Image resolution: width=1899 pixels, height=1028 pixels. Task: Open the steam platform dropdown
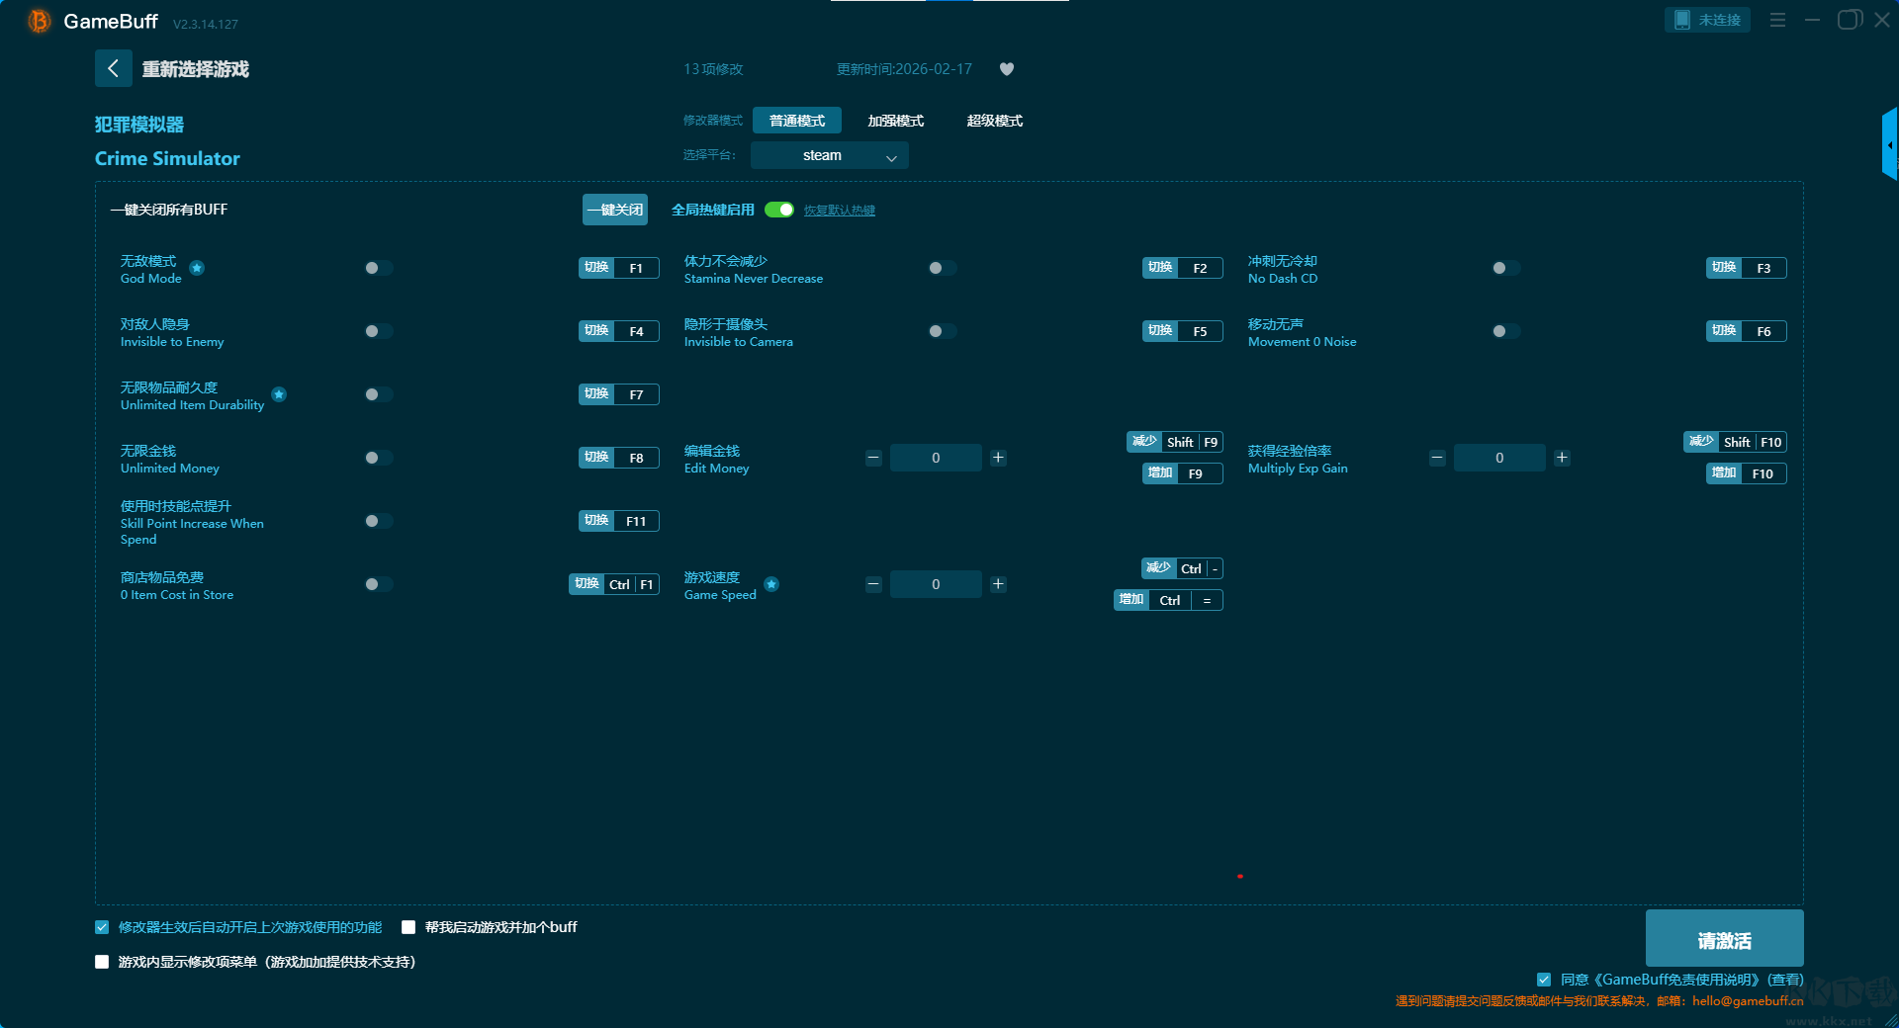[829, 155]
